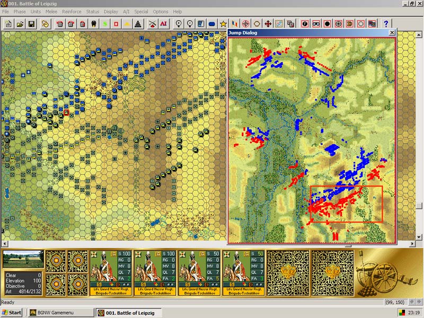Click the yellow hat toolbar icon
The height and width of the screenshot is (318, 424).
click(x=127, y=24)
